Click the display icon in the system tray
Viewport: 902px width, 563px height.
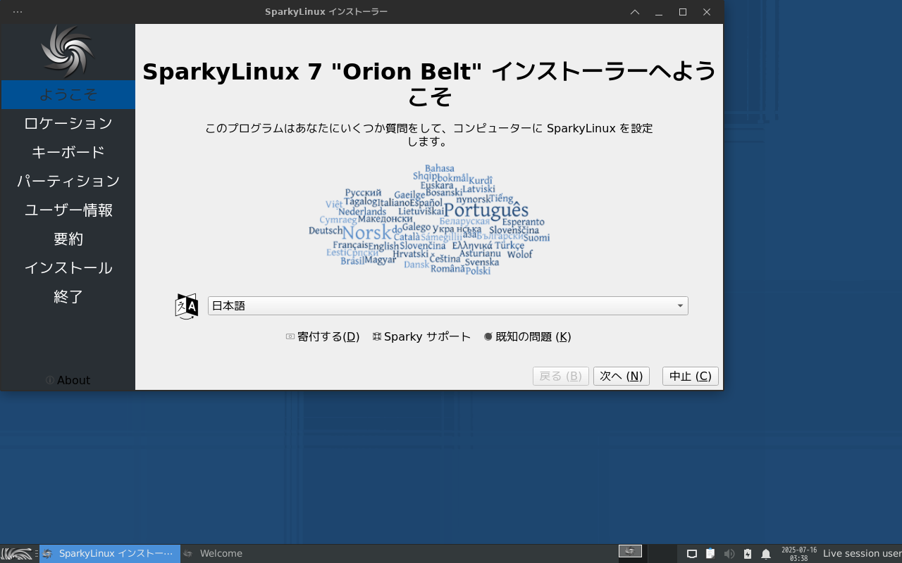pos(692,554)
